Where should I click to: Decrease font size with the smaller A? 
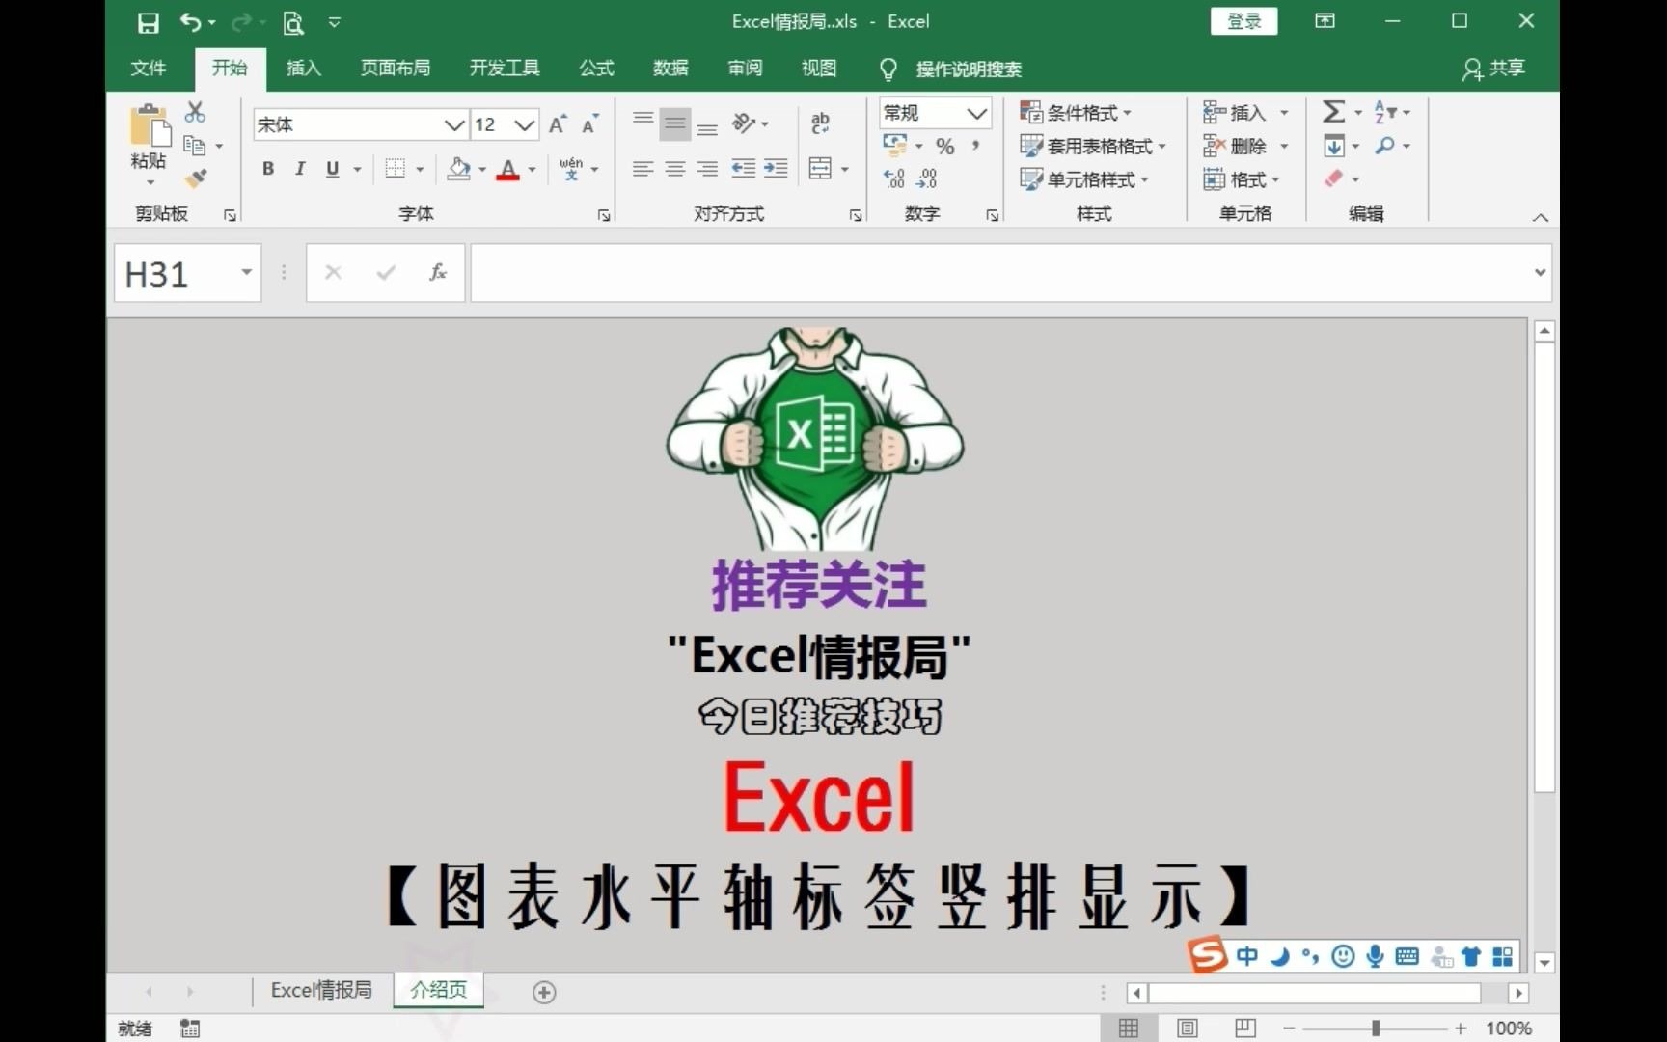coord(589,124)
